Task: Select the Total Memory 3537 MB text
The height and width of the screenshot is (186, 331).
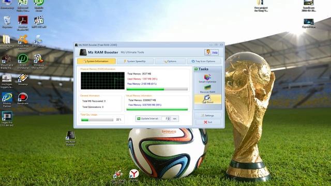Action: [139, 74]
